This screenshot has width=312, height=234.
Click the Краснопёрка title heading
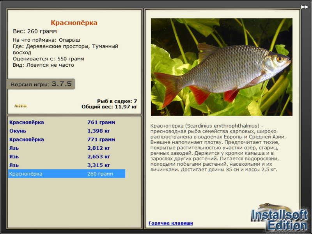[74, 23]
